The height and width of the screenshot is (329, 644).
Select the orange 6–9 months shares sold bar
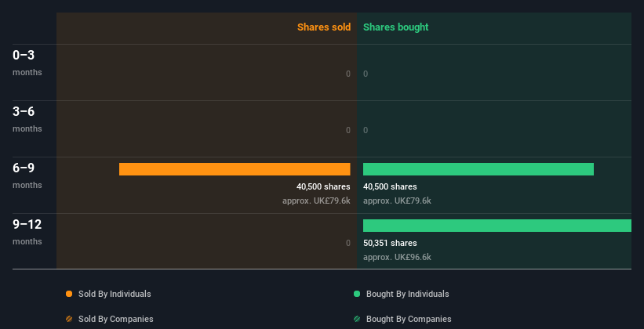(235, 169)
